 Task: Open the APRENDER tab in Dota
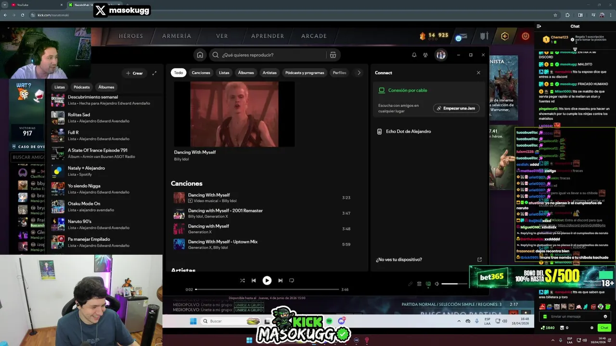pyautogui.click(x=268, y=36)
